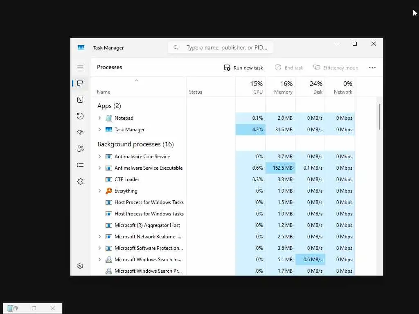The image size is (419, 314).
Task: Sort by the Memory column header
Action: point(281,87)
